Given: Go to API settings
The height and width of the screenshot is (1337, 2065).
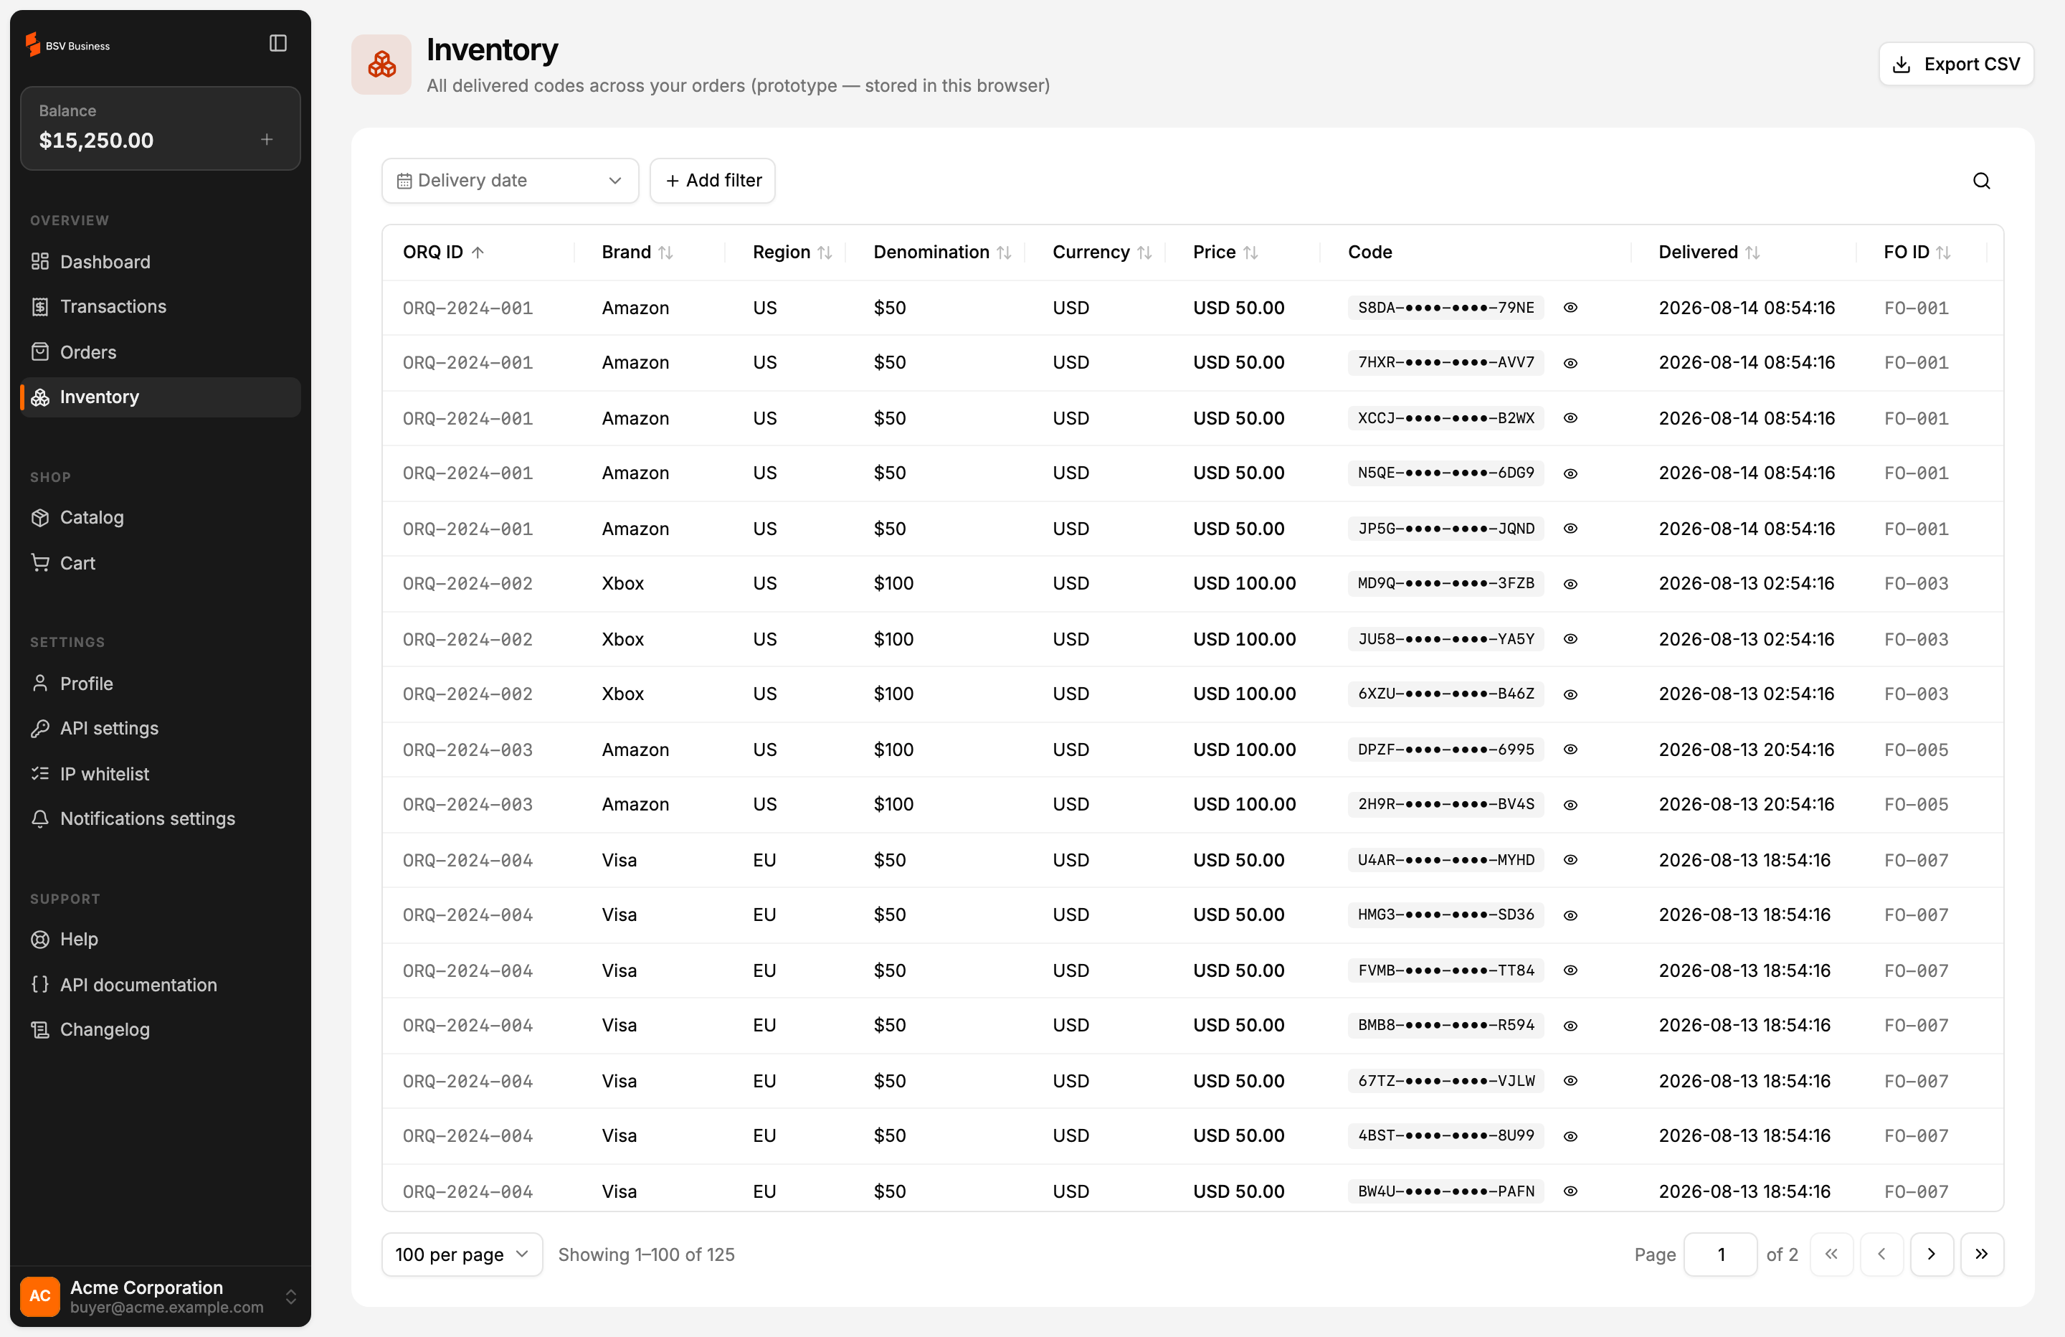Looking at the screenshot, I should pos(161,729).
